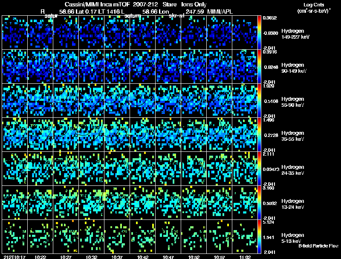Click the colorbar value '0.3916'

(269, 51)
